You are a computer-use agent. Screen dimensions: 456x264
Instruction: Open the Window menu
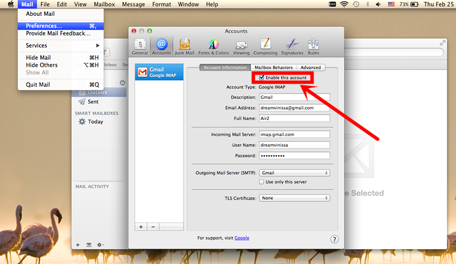(x=188, y=5)
